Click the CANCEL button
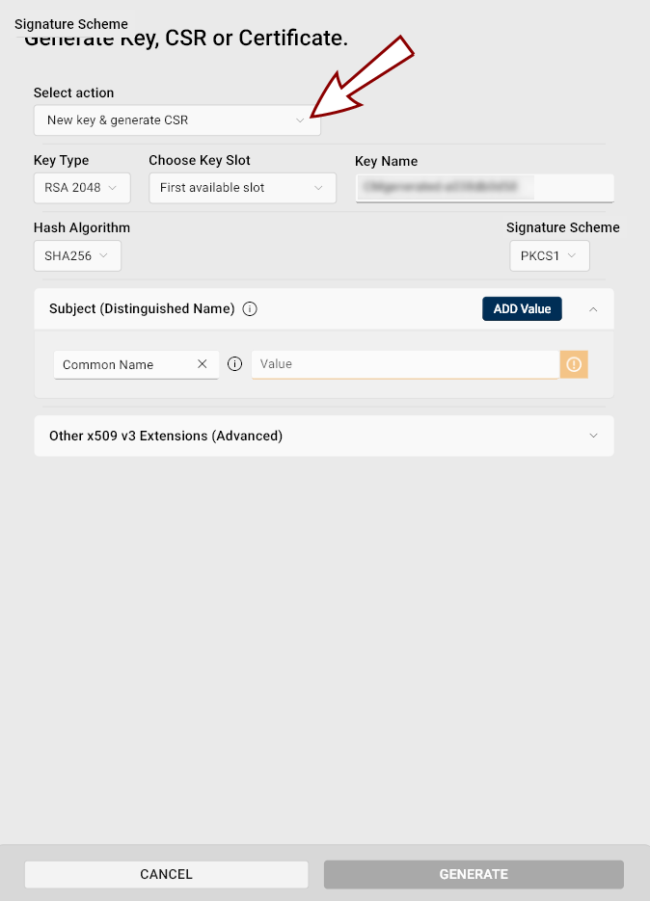The image size is (650, 901). [x=166, y=874]
